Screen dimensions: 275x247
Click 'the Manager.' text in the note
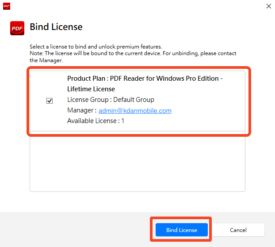point(46,60)
